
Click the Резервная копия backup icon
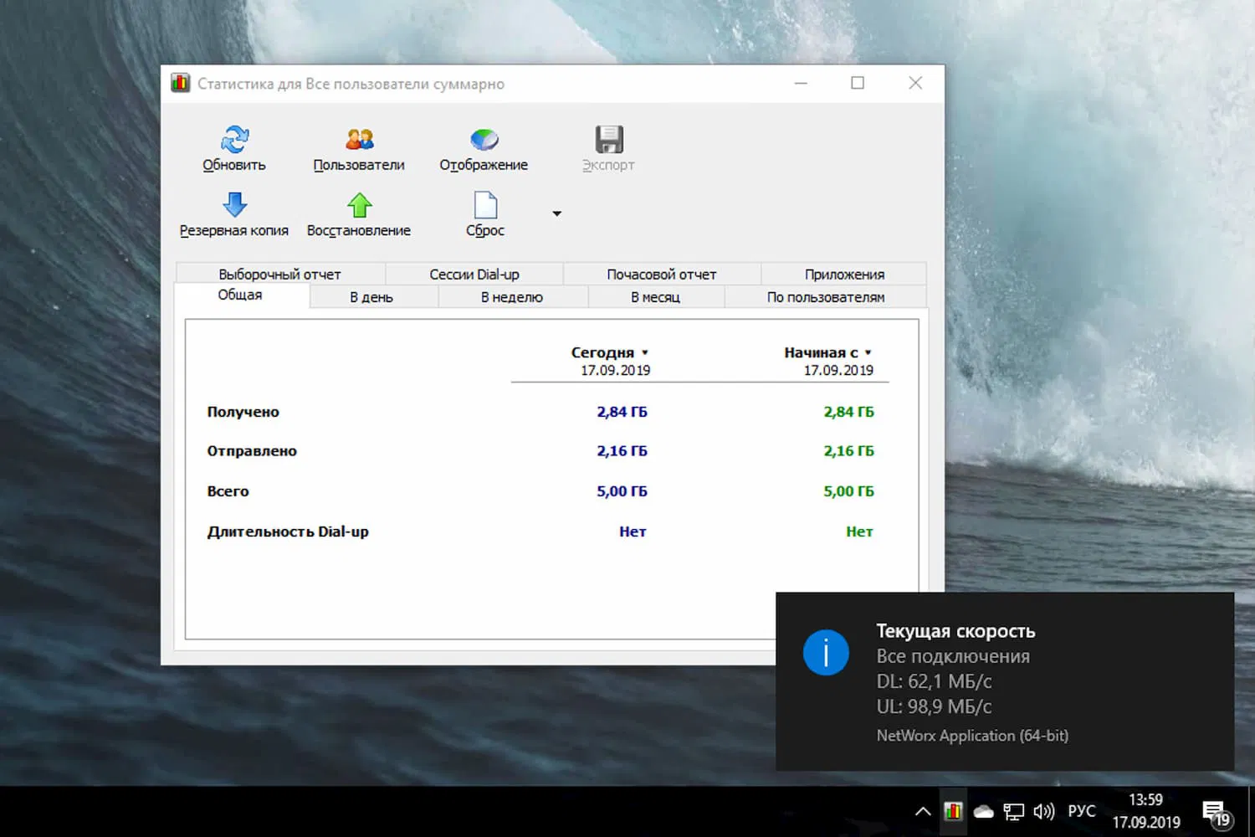point(234,204)
